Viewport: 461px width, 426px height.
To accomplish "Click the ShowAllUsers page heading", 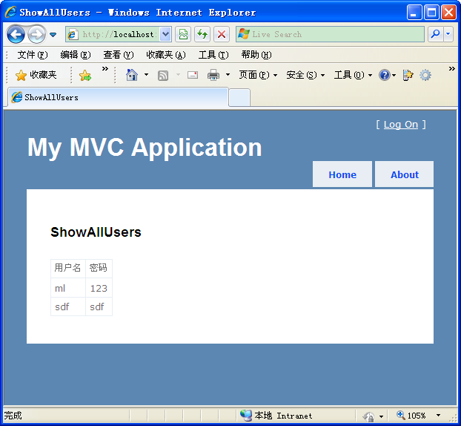I will [x=96, y=232].
